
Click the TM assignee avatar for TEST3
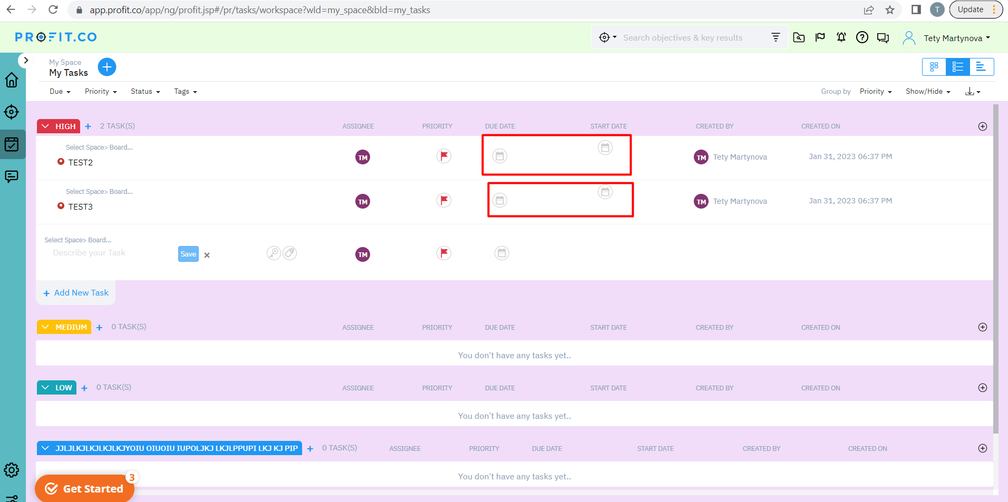point(363,201)
